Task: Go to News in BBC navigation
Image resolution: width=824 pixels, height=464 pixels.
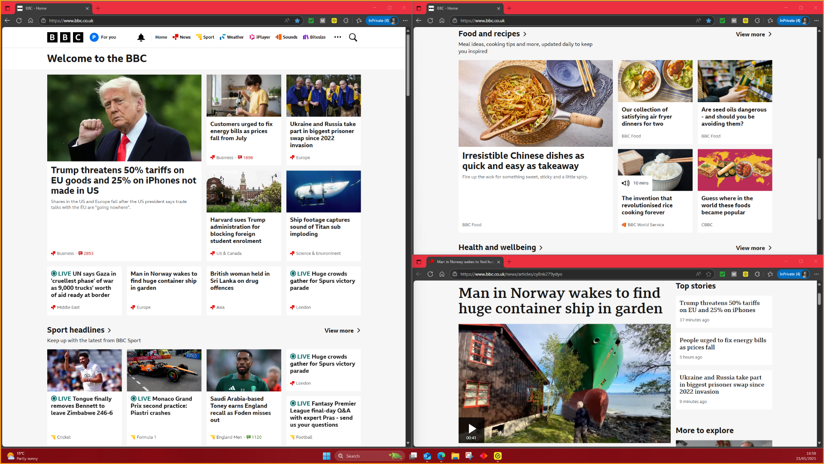Action: coord(182,37)
